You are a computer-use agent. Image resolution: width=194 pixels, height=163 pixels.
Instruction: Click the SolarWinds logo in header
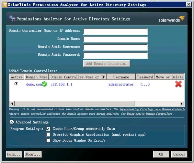(x=172, y=19)
